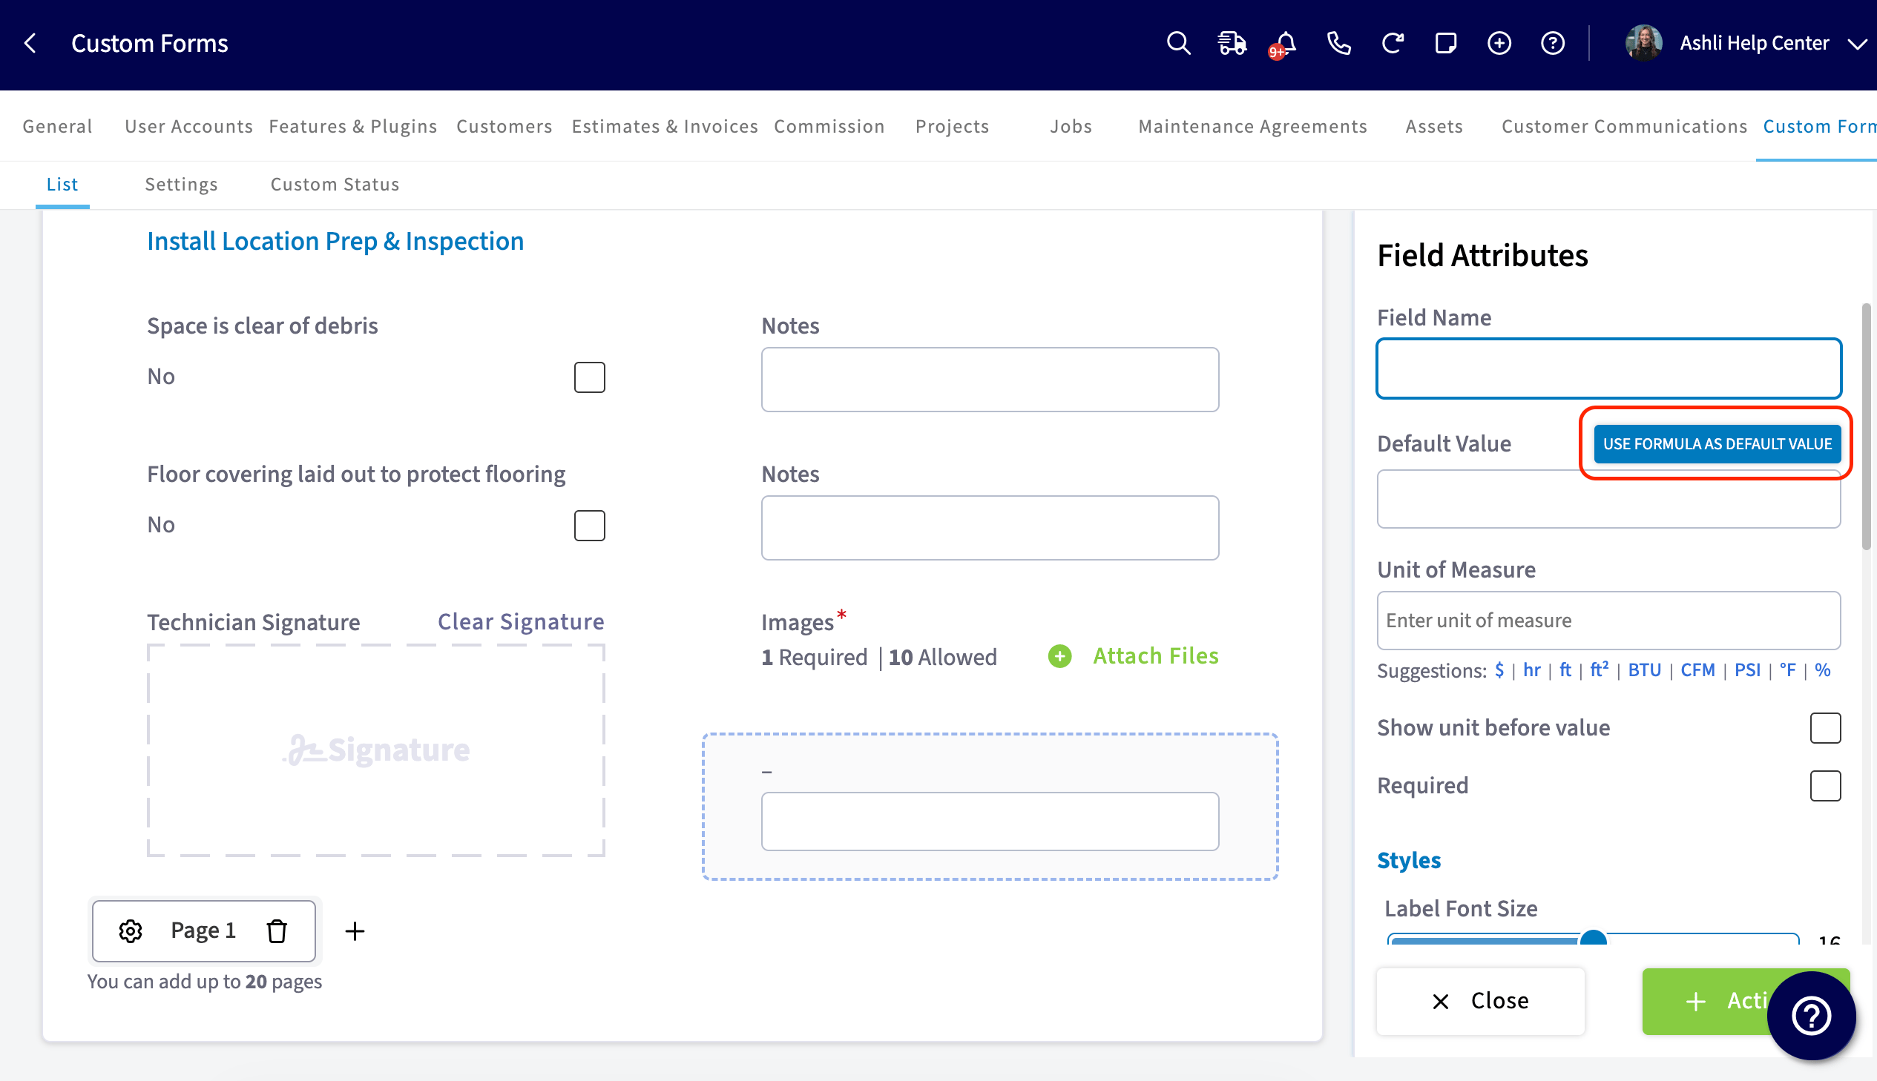The image size is (1877, 1081).
Task: Click Notes field beside Space is clear
Action: pos(990,380)
